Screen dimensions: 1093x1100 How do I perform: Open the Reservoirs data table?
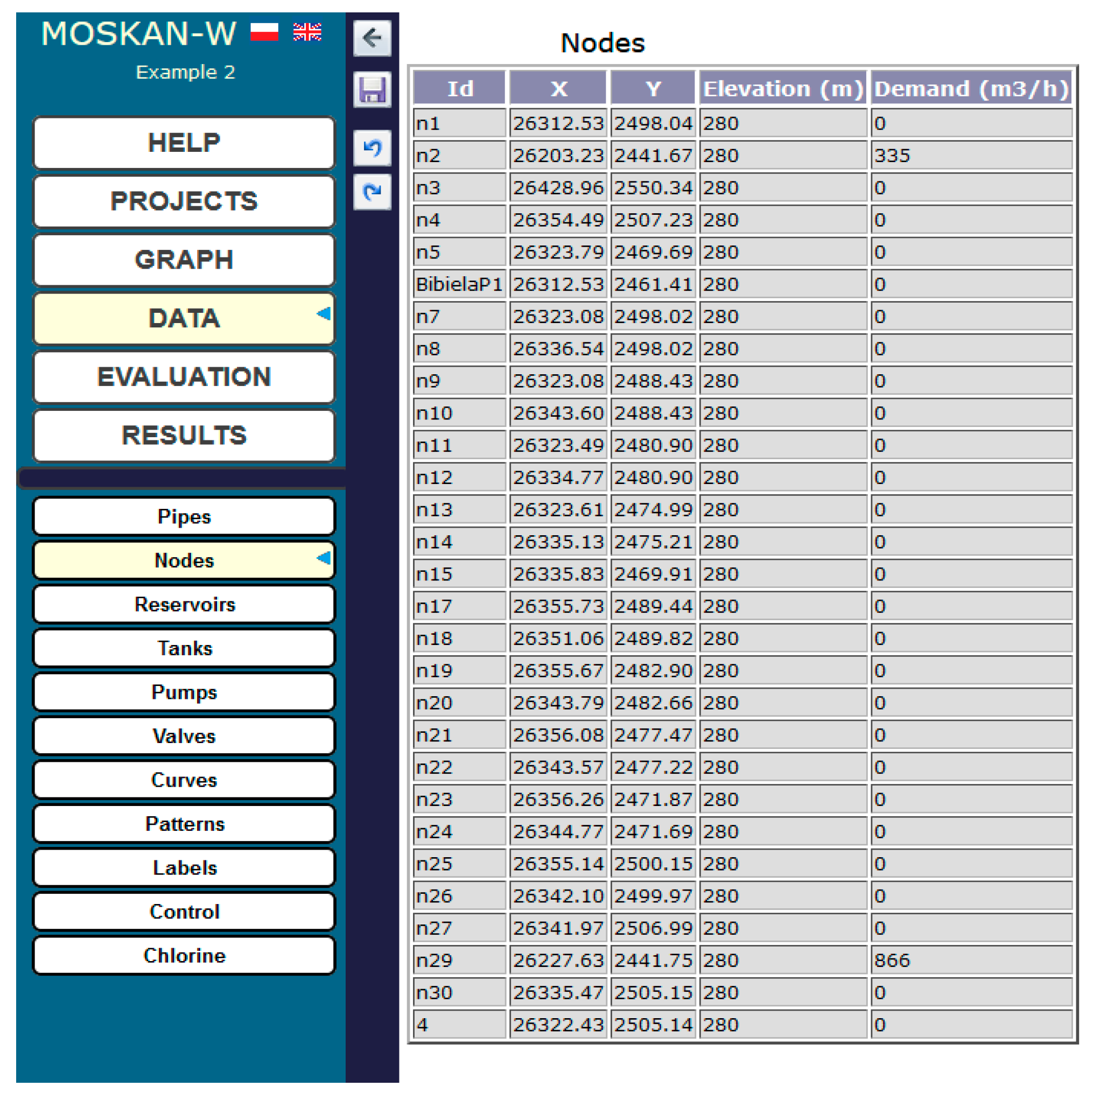coord(184,604)
